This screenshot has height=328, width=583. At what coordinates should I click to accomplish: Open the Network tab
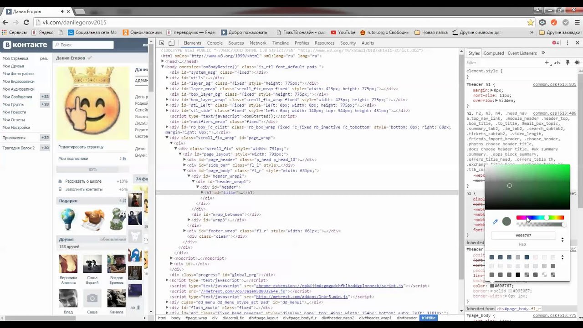(x=258, y=43)
